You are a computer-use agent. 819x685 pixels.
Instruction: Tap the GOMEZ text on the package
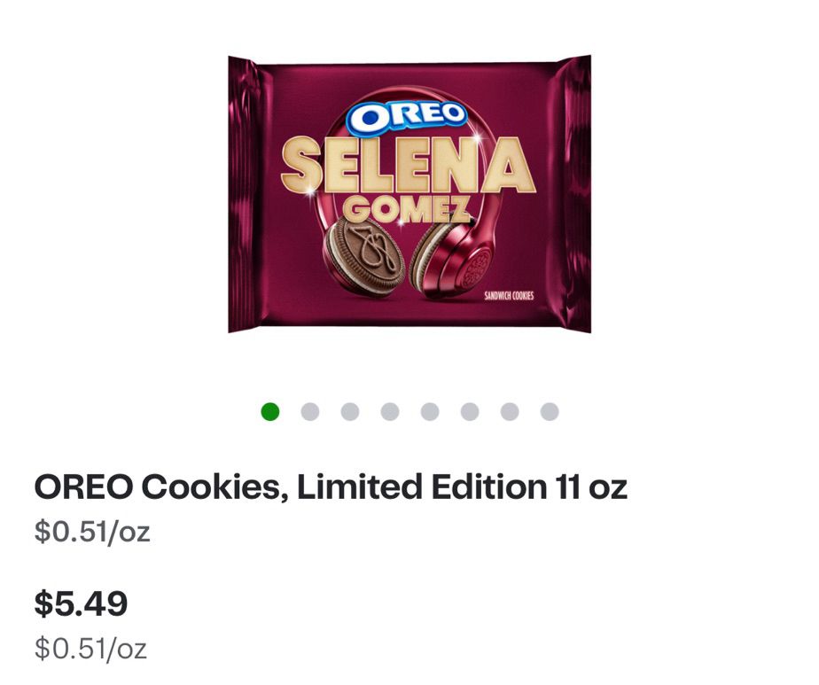[x=406, y=206]
